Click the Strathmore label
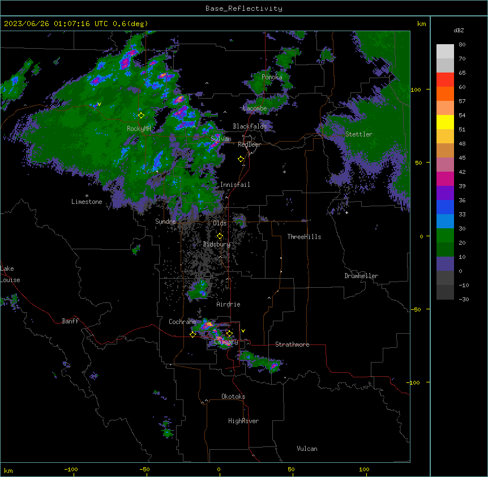This screenshot has width=488, height=477. click(x=292, y=344)
